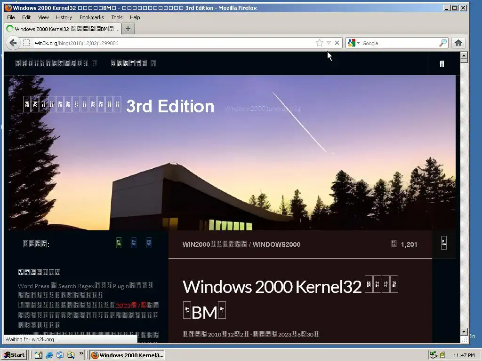
Task: Open the Help menu
Action: point(135,17)
